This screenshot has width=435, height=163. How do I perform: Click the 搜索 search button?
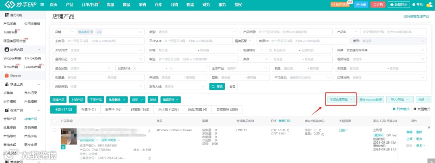(217, 87)
